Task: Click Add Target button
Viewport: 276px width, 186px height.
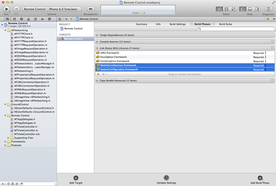Action: coord(76,180)
